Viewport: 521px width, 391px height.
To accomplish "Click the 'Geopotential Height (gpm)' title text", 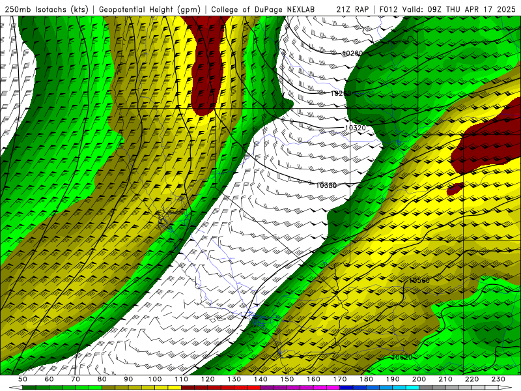I will [x=150, y=9].
